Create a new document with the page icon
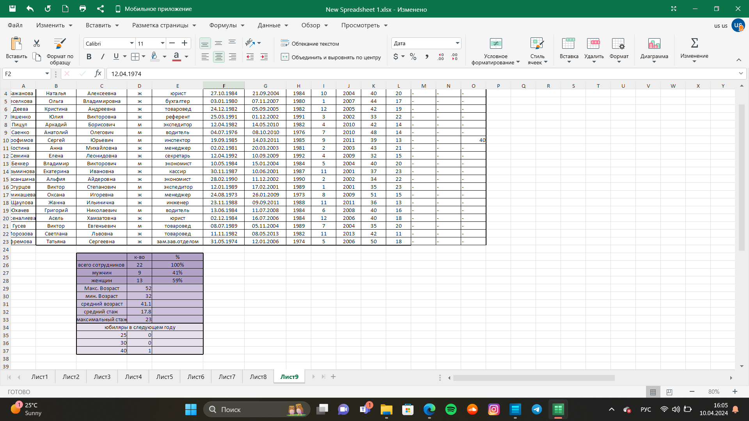Image resolution: width=749 pixels, height=421 pixels. (65, 9)
